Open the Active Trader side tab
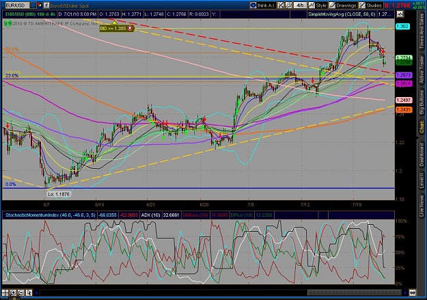Screen dimensions: 427x300 pyautogui.click(x=422, y=69)
